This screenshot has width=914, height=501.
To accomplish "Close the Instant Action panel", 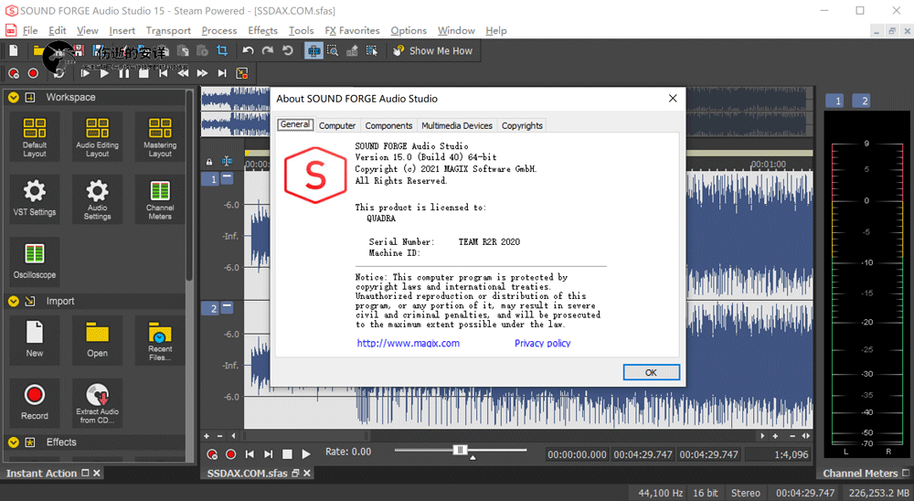I will [x=97, y=473].
